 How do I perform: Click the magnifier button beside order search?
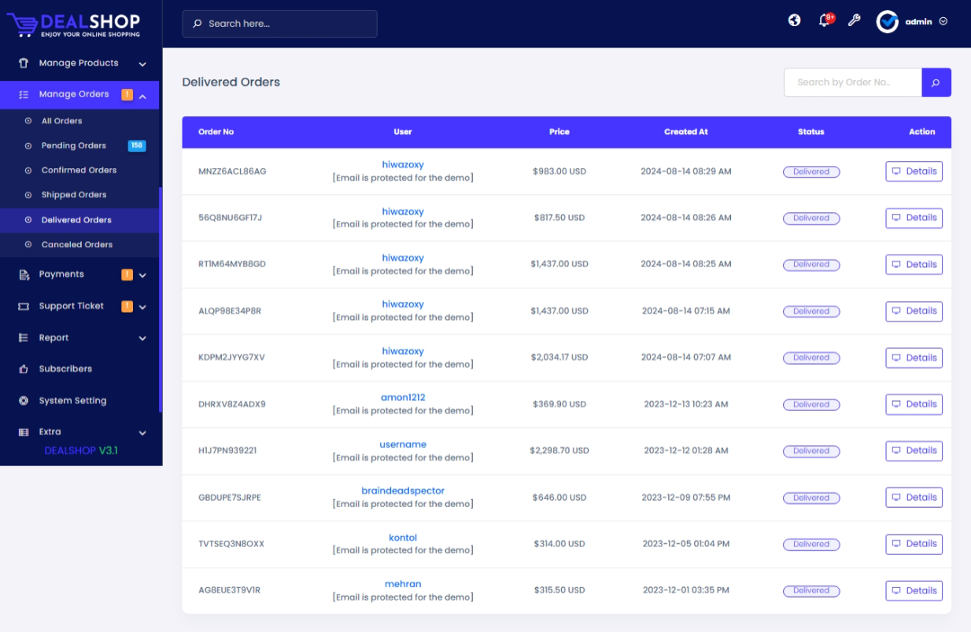[936, 83]
